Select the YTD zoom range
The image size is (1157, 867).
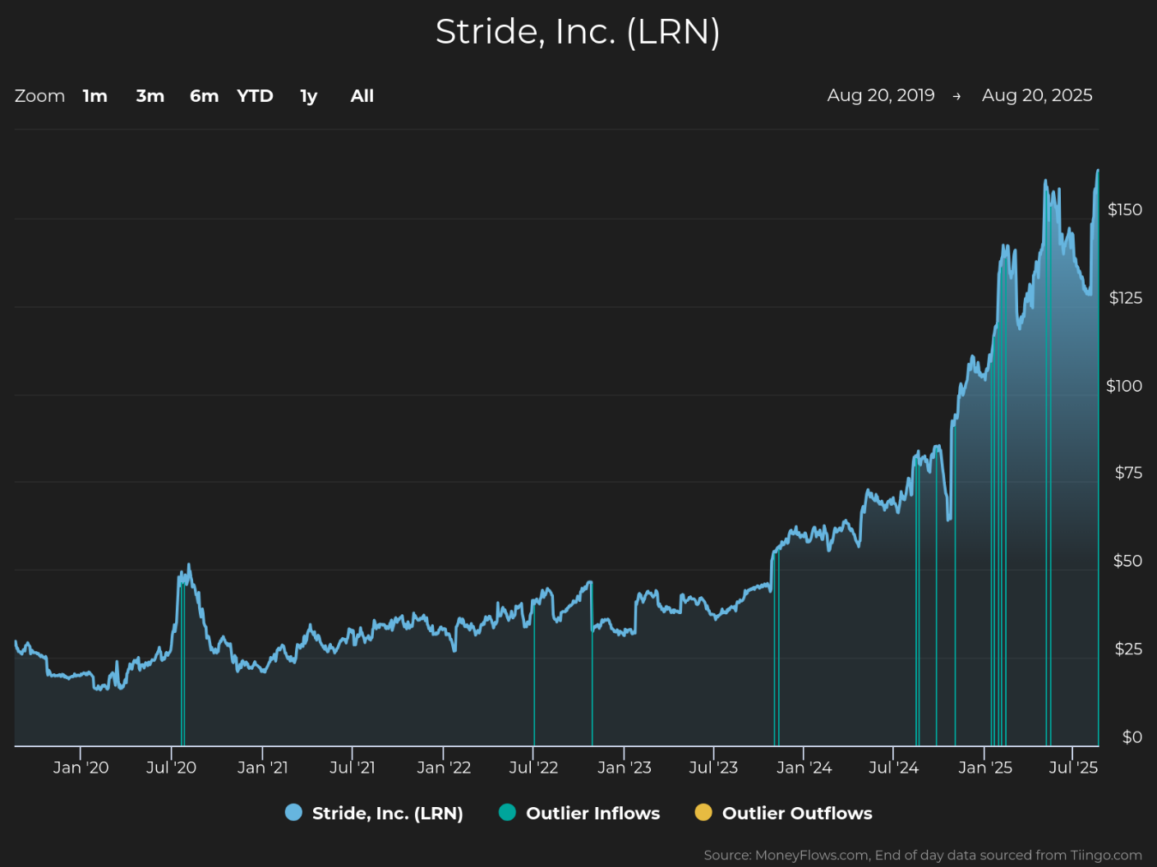[255, 96]
